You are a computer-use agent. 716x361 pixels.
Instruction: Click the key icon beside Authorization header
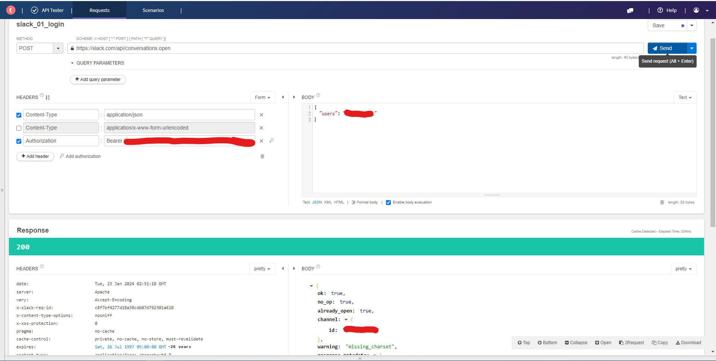[271, 141]
